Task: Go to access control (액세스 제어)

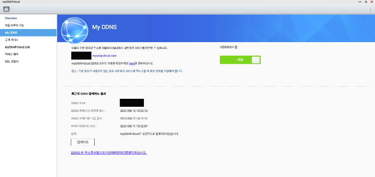Action: coord(11,54)
